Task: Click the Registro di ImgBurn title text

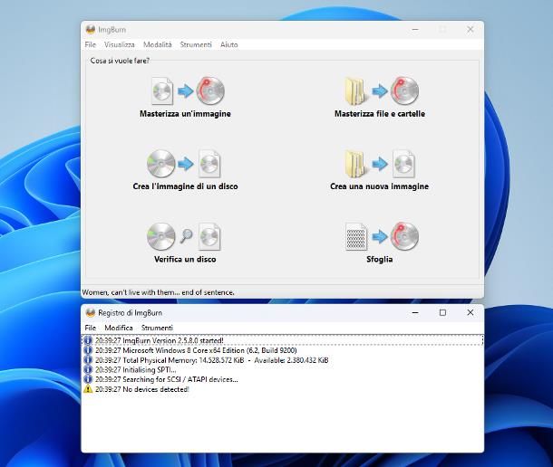Action: tap(130, 313)
